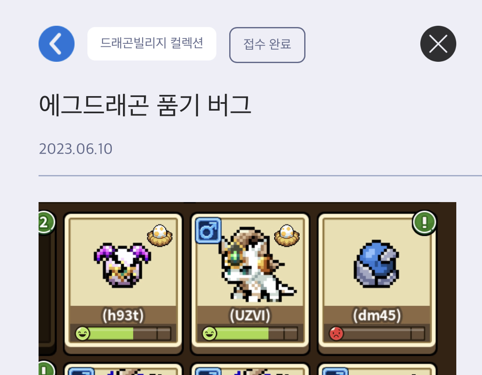Image resolution: width=482 pixels, height=375 pixels.
Task: Click the (dm45) name label
Action: tap(377, 315)
